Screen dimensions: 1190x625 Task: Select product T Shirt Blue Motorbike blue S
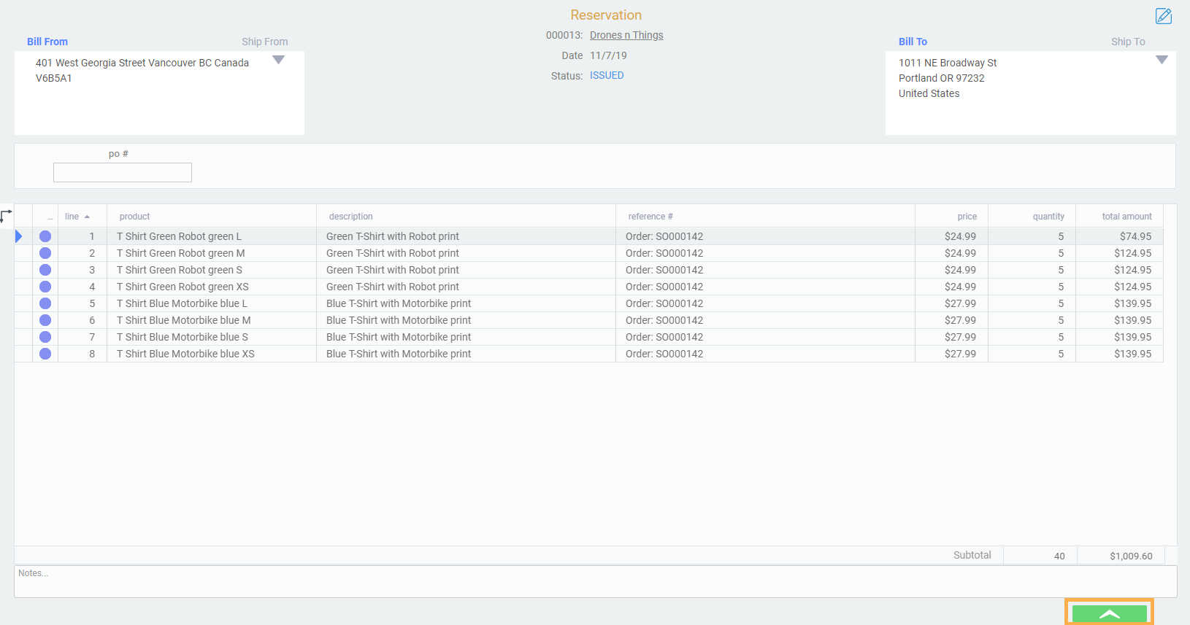pyautogui.click(x=183, y=337)
